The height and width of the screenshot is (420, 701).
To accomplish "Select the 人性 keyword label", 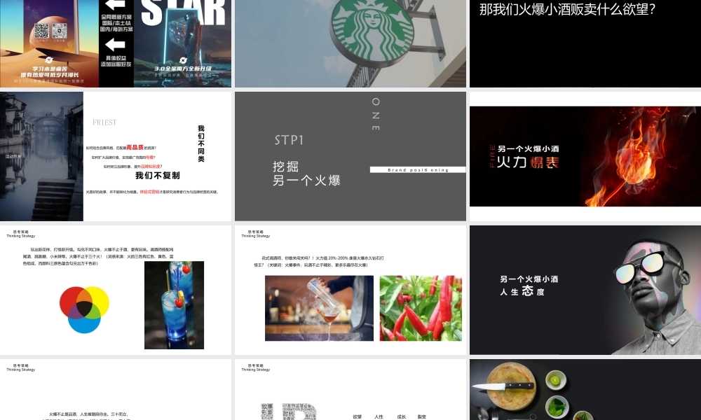I will click(379, 416).
